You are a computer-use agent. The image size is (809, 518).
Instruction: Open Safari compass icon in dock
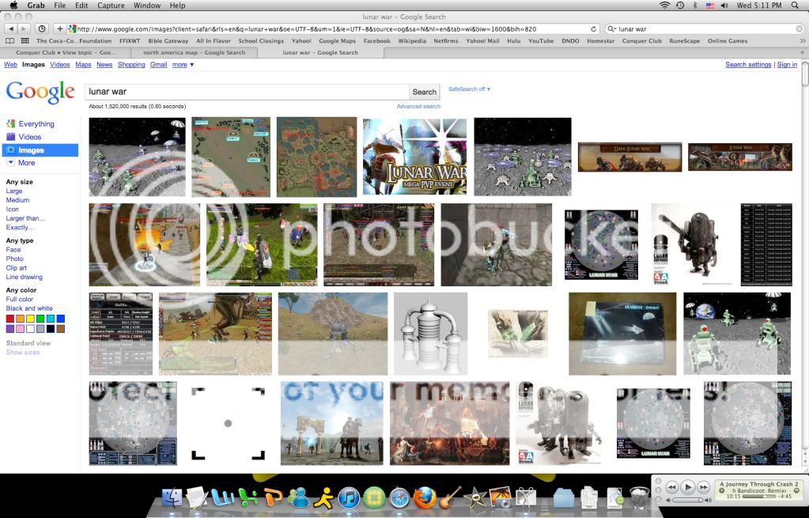pyautogui.click(x=399, y=498)
